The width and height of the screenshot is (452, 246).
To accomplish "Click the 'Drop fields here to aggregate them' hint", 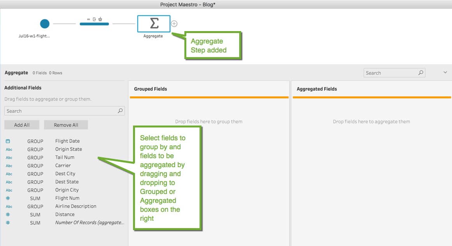I will click(371, 122).
